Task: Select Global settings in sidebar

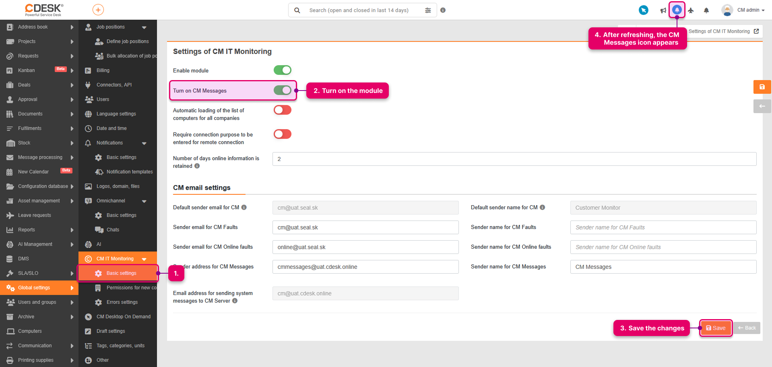Action: [39, 288]
